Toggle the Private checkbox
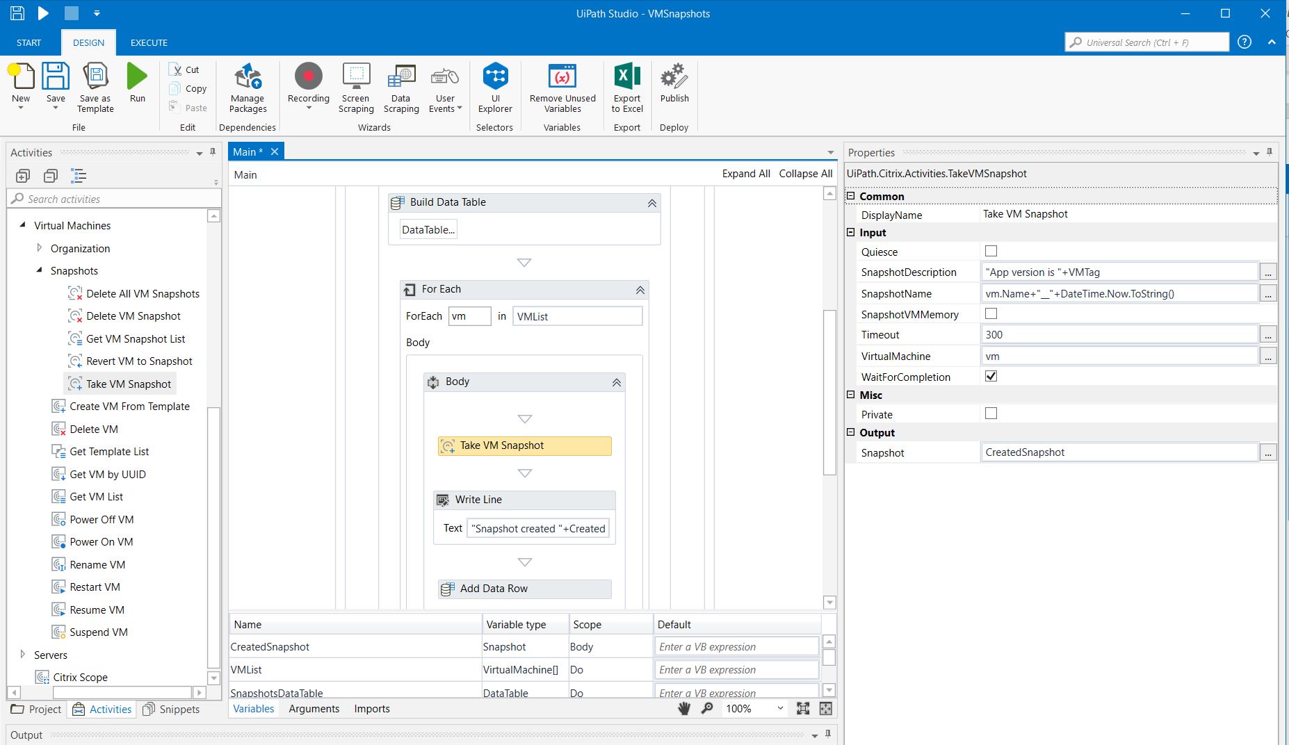The height and width of the screenshot is (745, 1289). [x=991, y=414]
